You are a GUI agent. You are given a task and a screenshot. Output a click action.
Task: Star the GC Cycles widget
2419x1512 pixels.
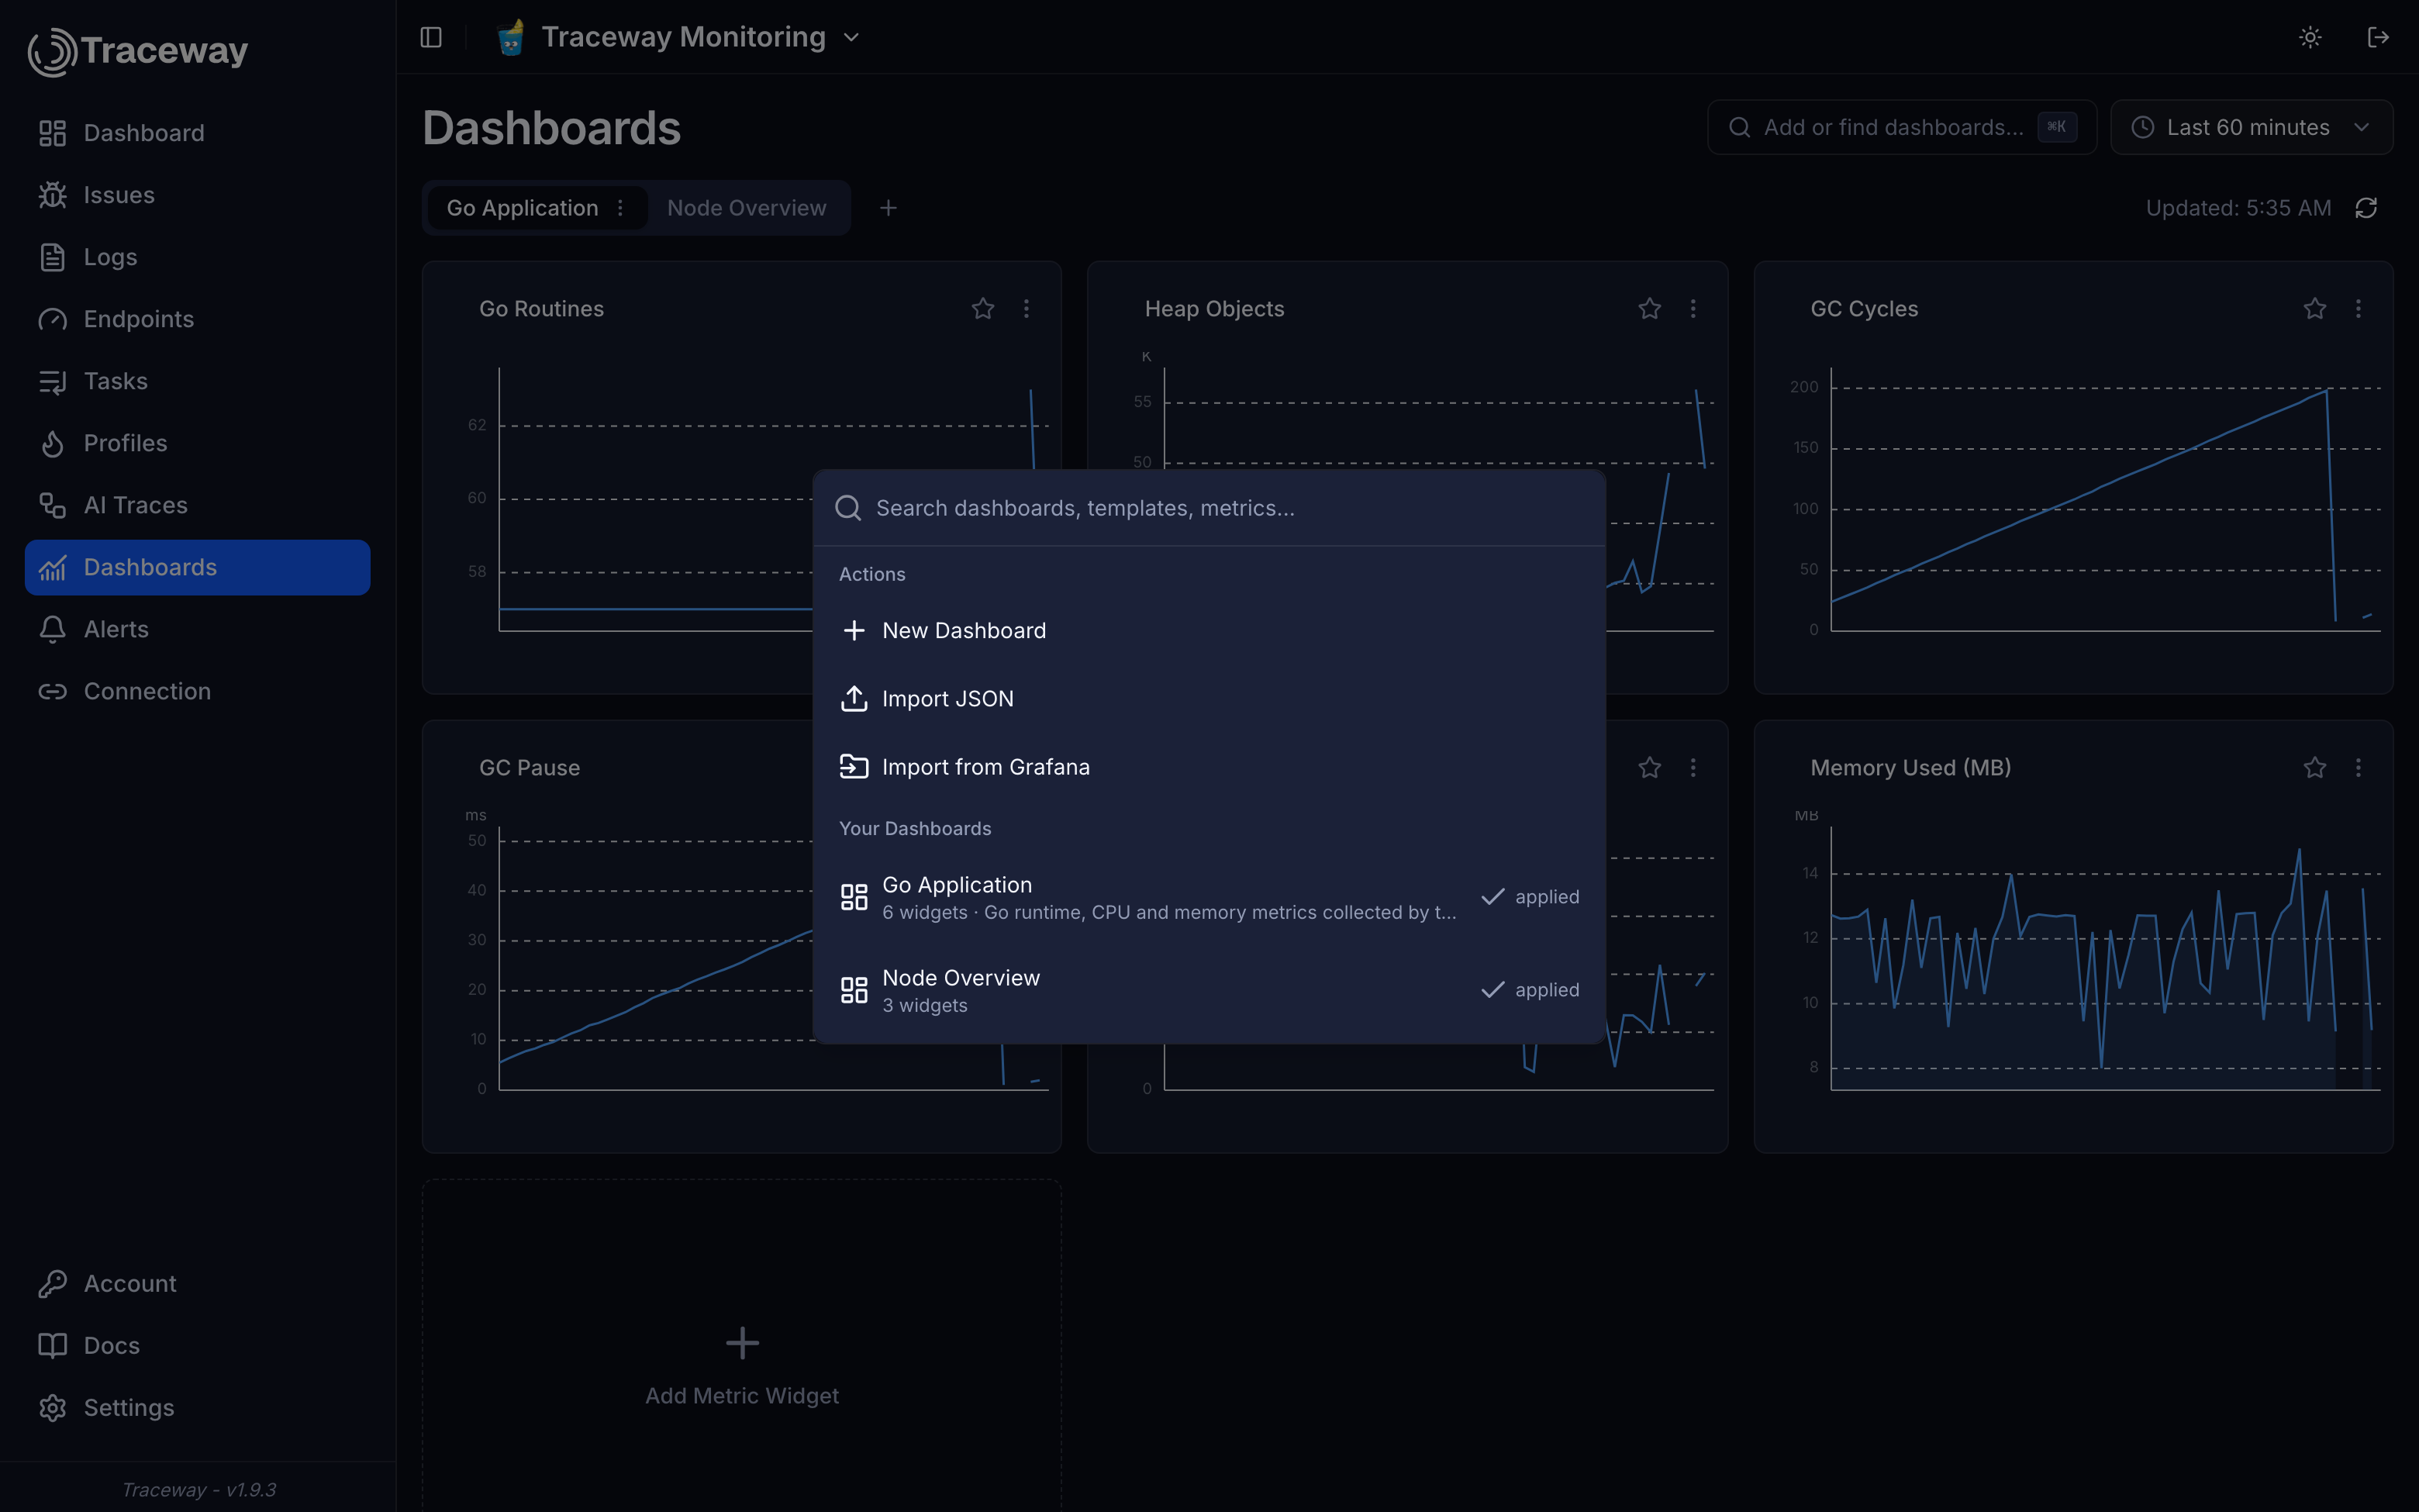pos(2315,309)
